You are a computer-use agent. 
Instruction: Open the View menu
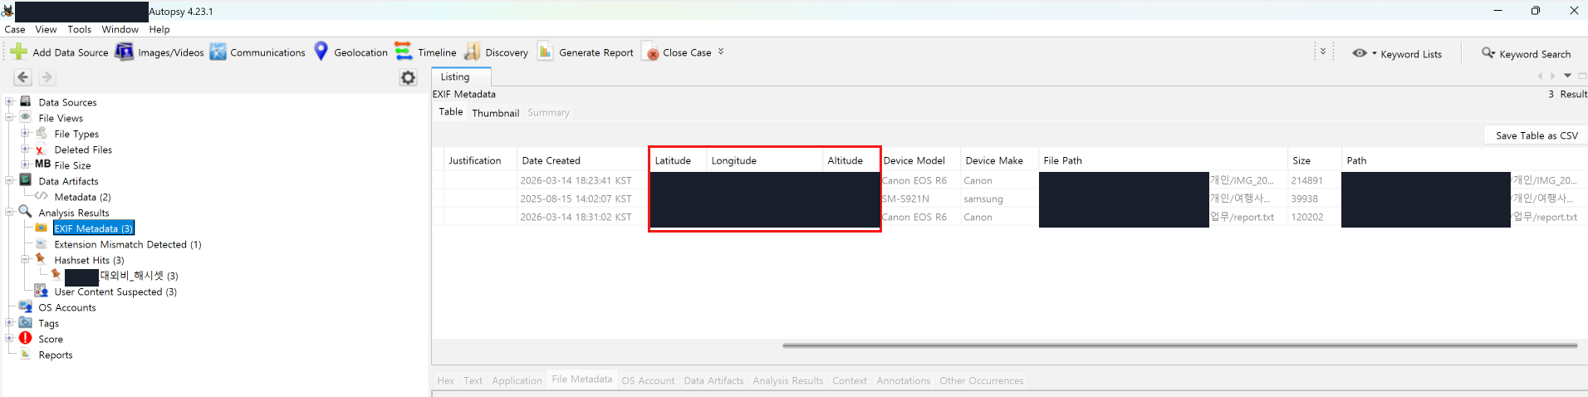46,29
